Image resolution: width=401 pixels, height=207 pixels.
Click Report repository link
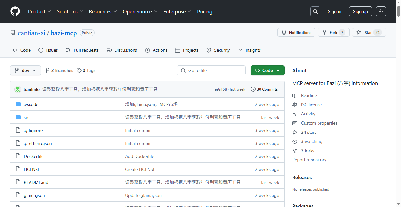[309, 160]
